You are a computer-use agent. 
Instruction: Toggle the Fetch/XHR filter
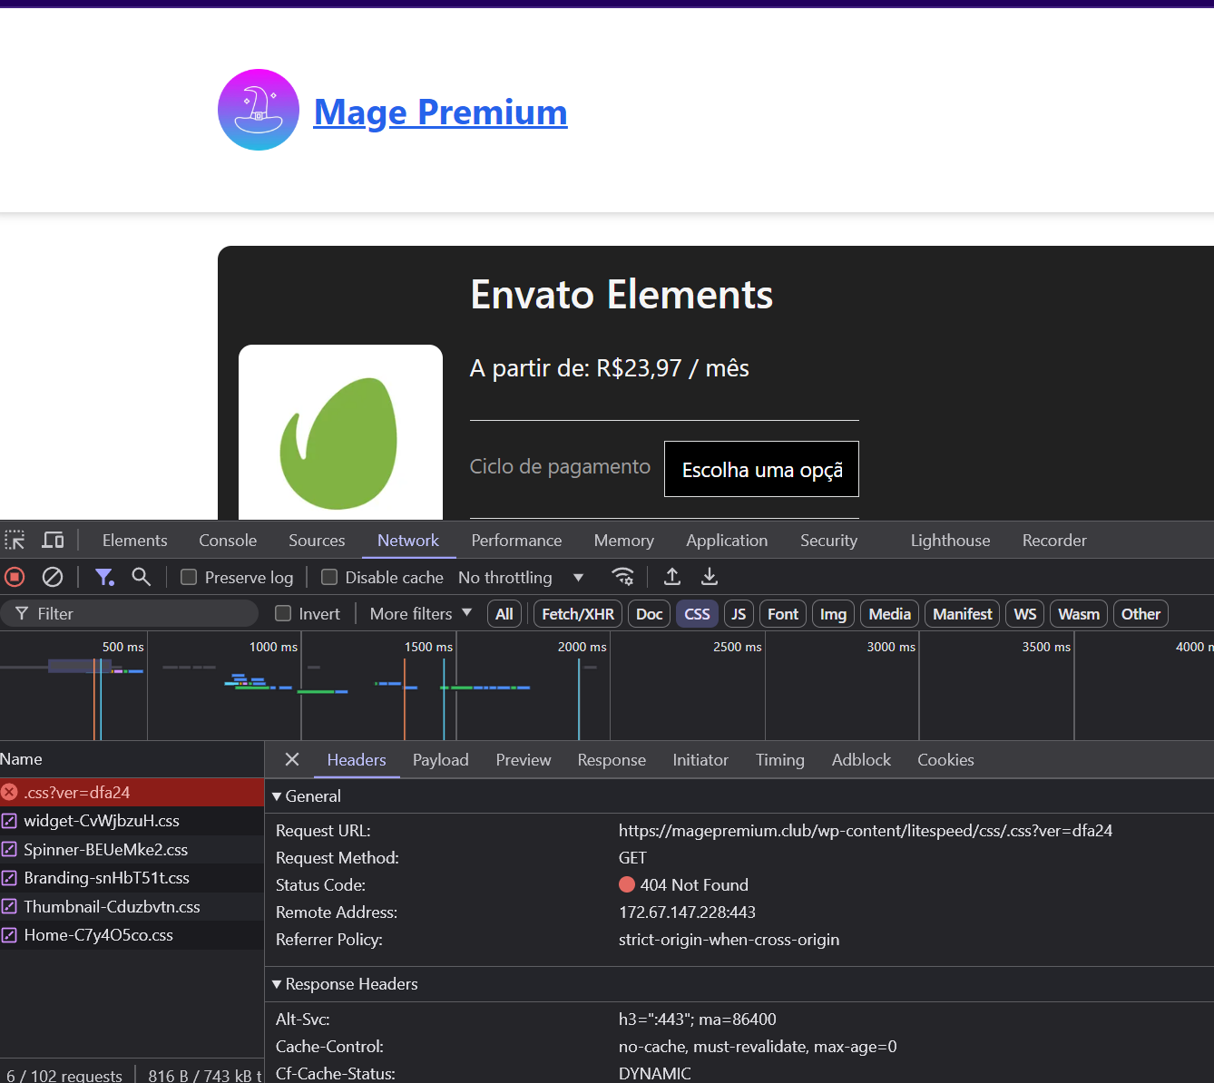click(x=578, y=614)
